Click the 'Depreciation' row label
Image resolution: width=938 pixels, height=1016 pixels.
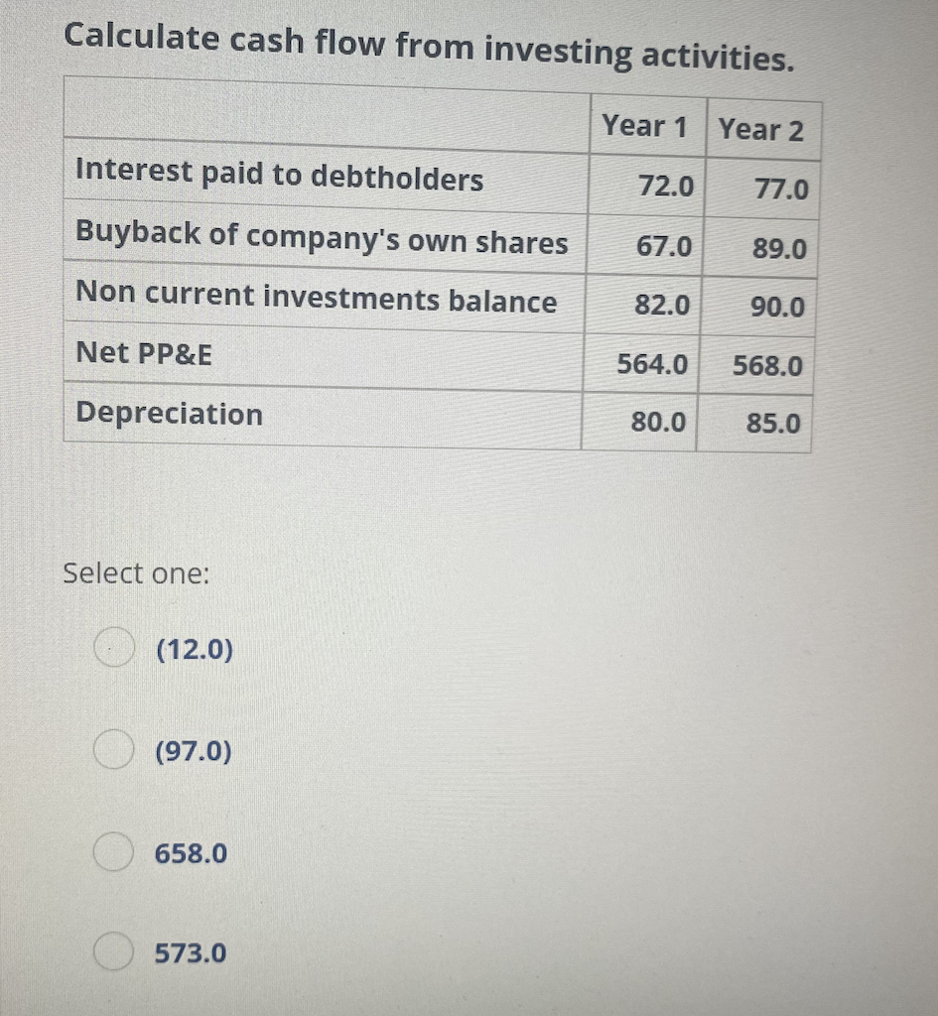[x=169, y=414]
